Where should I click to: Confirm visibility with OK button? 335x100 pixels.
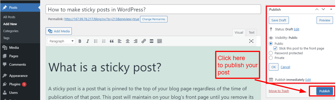pyautogui.click(x=274, y=67)
